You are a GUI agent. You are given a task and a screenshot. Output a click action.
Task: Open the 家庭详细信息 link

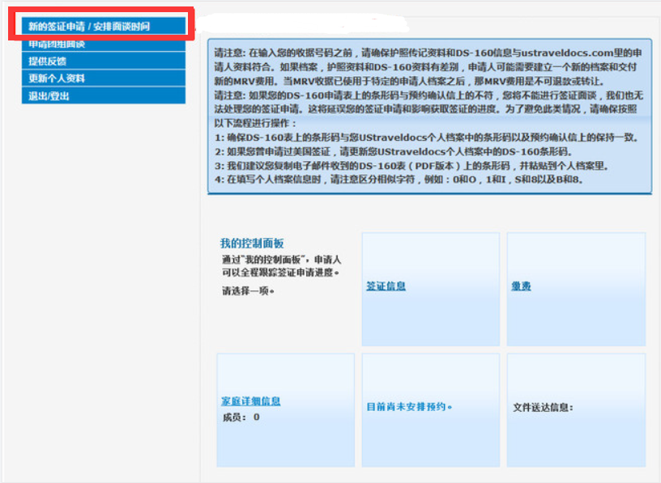click(250, 401)
